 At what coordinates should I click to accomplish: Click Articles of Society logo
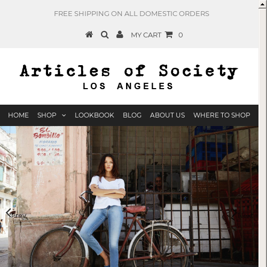[129, 77]
